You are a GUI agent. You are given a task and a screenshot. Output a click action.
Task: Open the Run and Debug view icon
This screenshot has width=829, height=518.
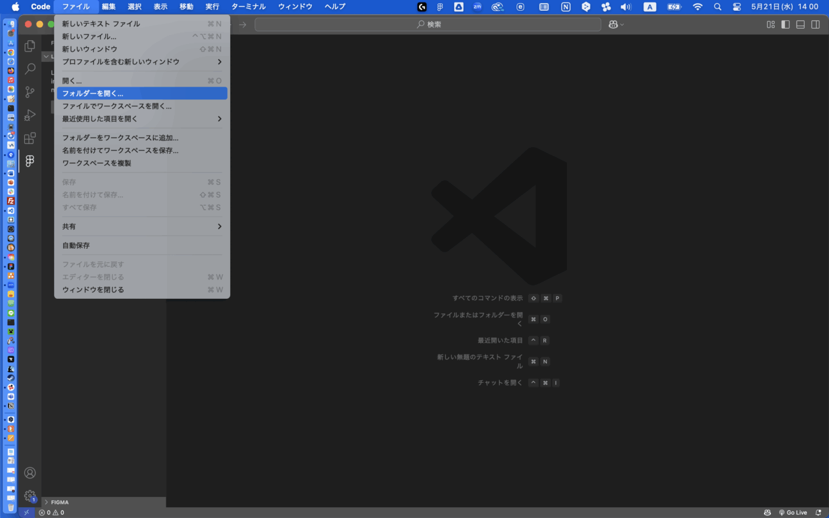29,115
